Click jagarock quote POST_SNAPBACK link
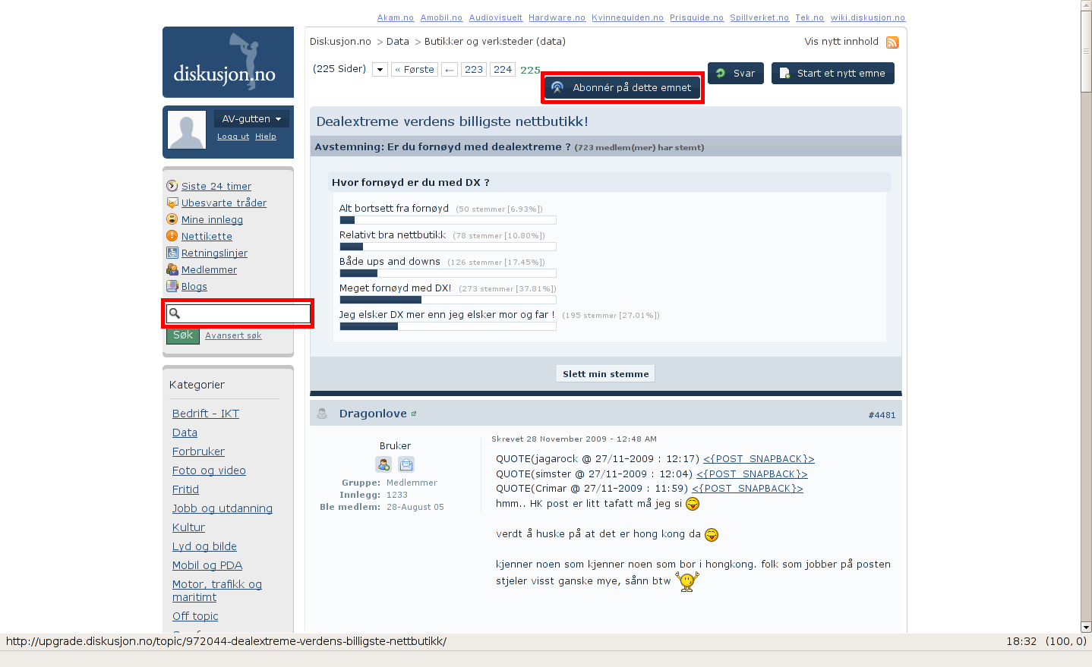 pos(759,459)
